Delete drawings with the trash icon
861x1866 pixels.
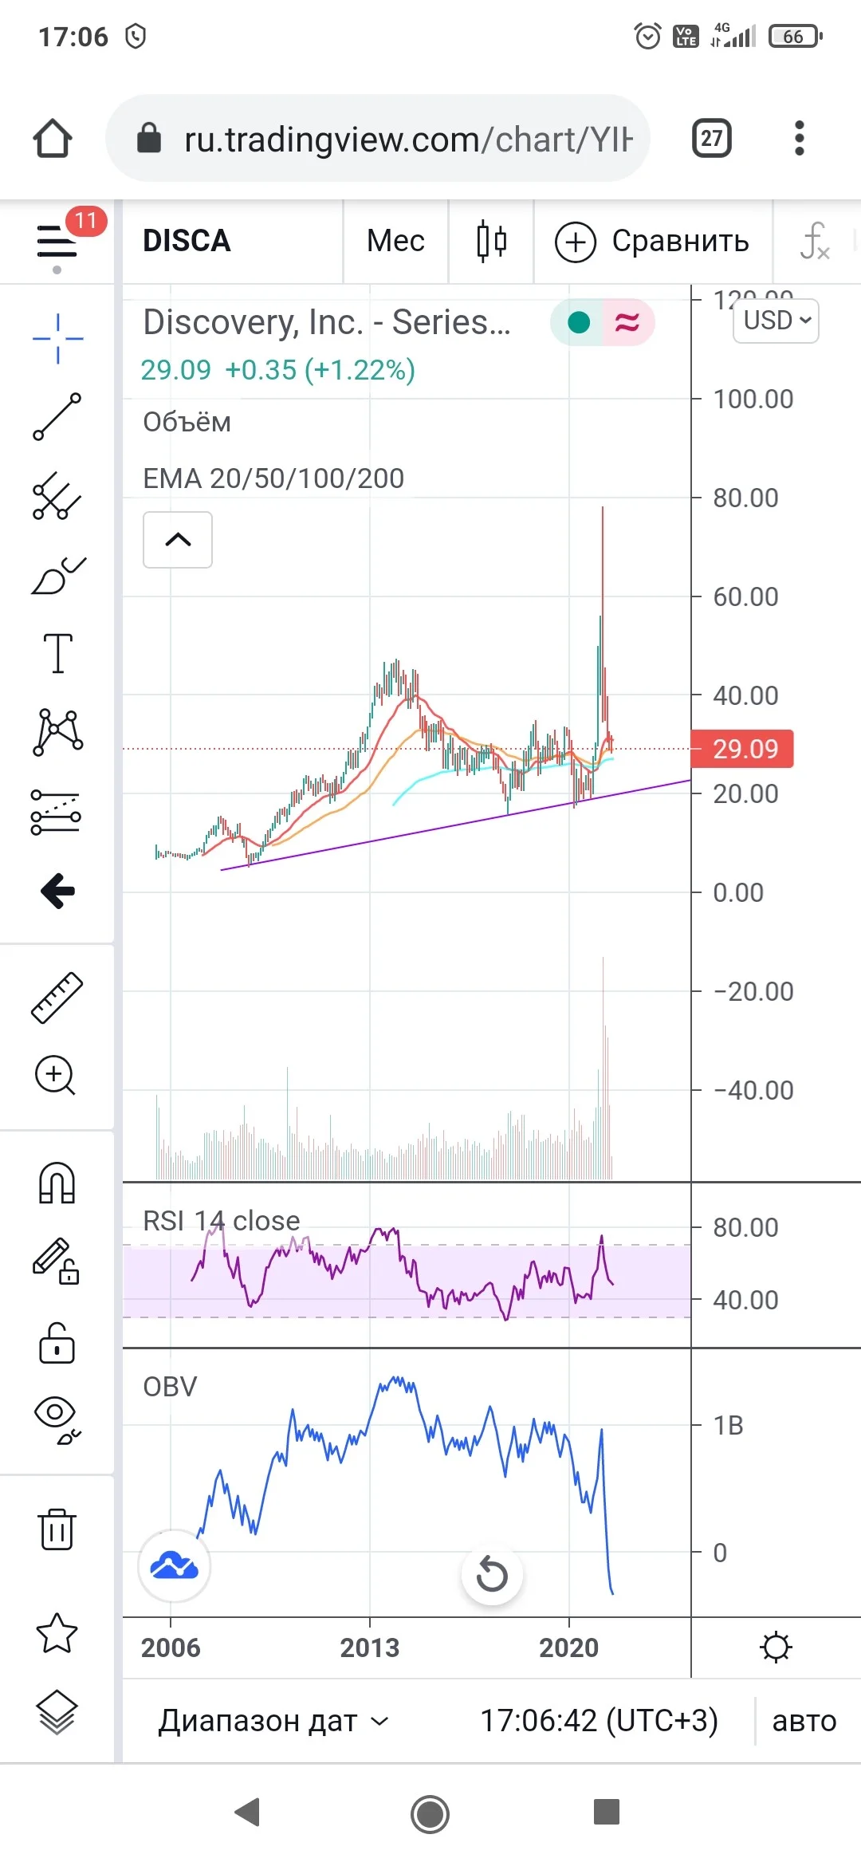point(57,1529)
